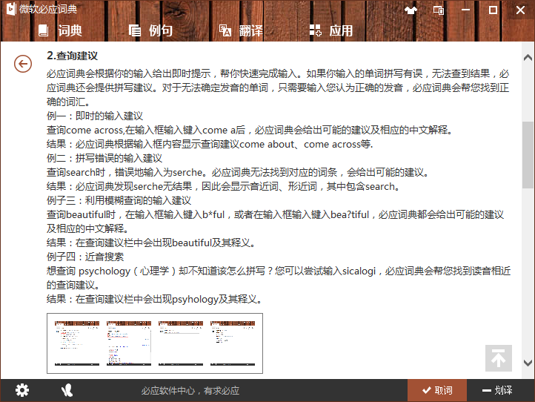This screenshot has width=535, height=402.
Task: Click the 翻译 translate icon
Action: [225, 30]
